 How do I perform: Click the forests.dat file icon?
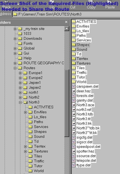pyautogui.click(x=74, y=96)
